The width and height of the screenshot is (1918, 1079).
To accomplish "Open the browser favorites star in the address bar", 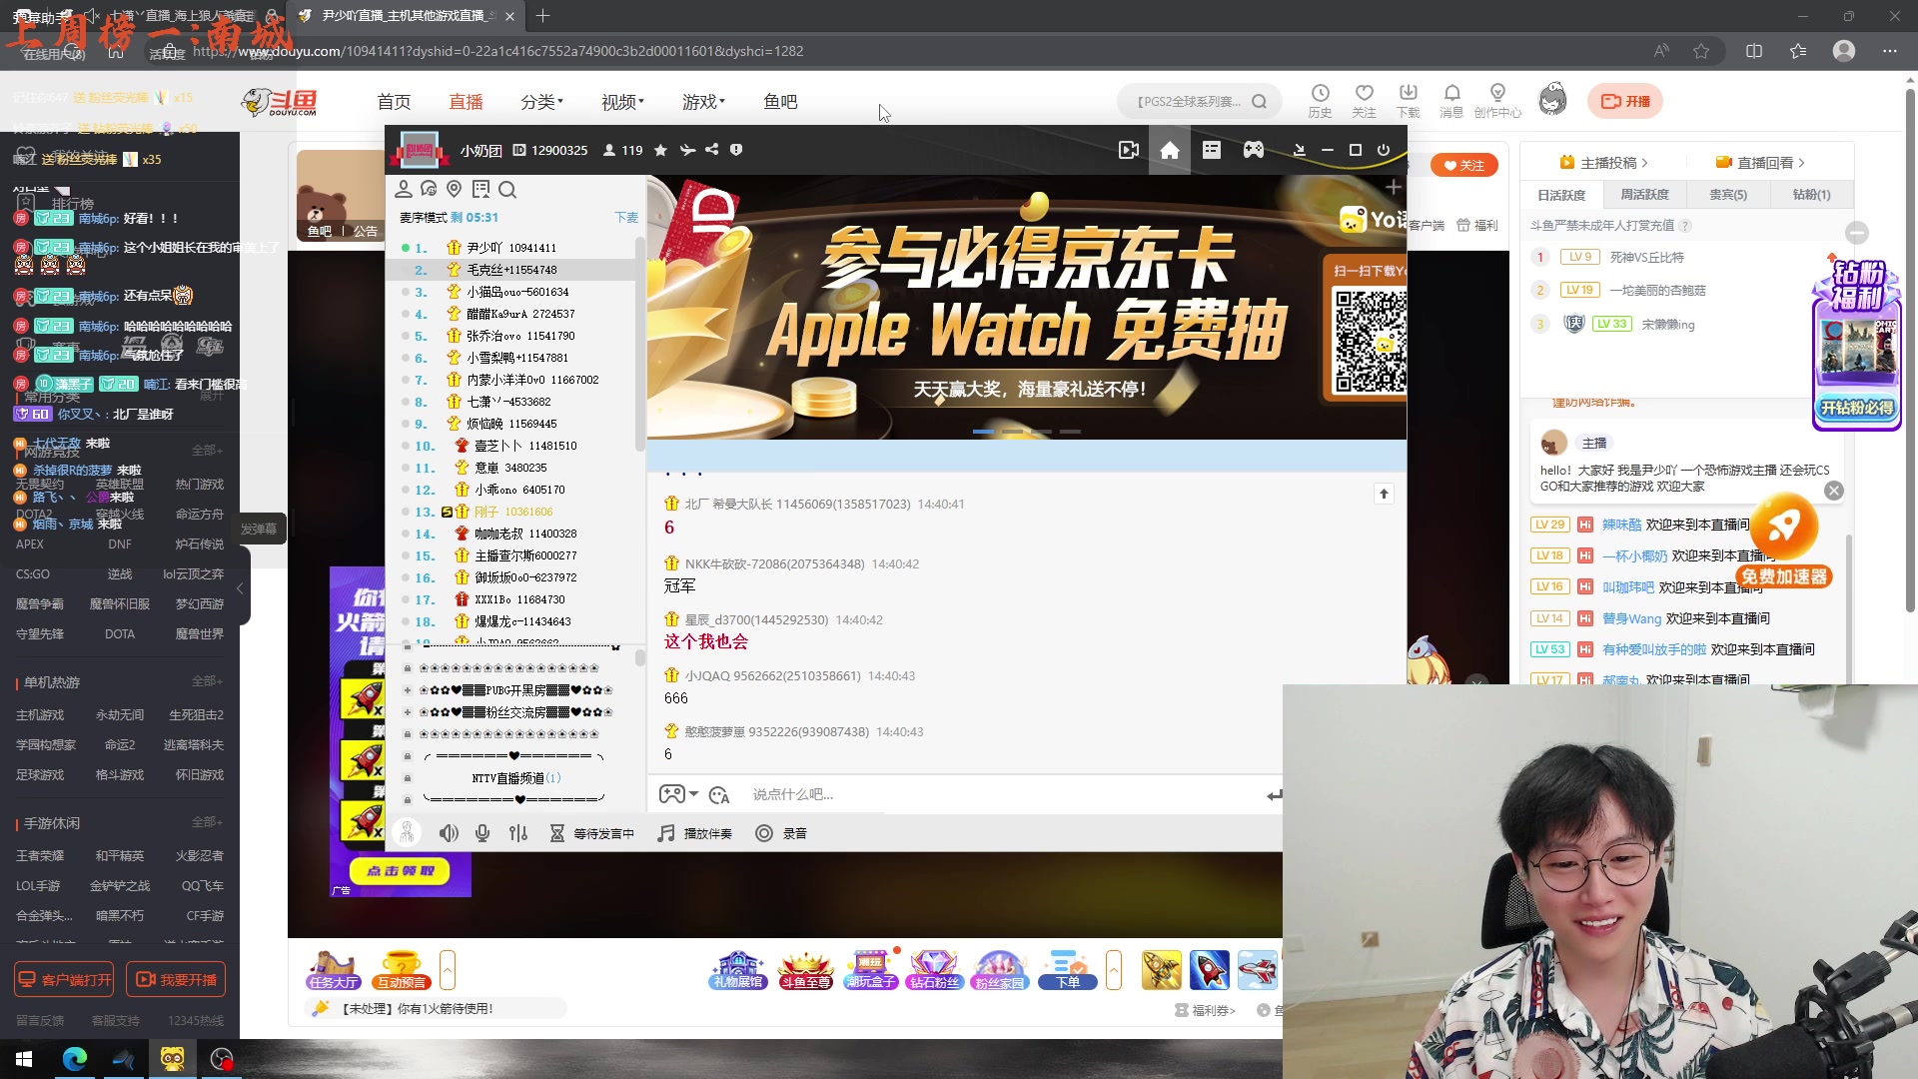I will [1701, 51].
